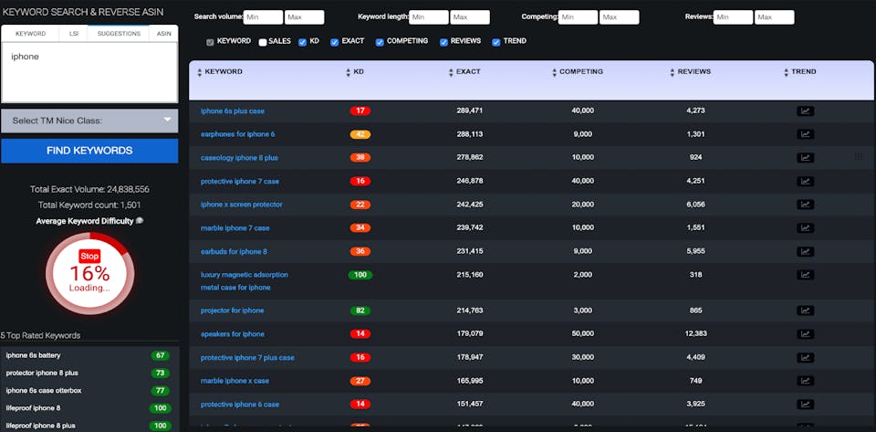This screenshot has width=876, height=432.
Task: Open the Select TM Nice Class dropdown
Action: tap(89, 121)
